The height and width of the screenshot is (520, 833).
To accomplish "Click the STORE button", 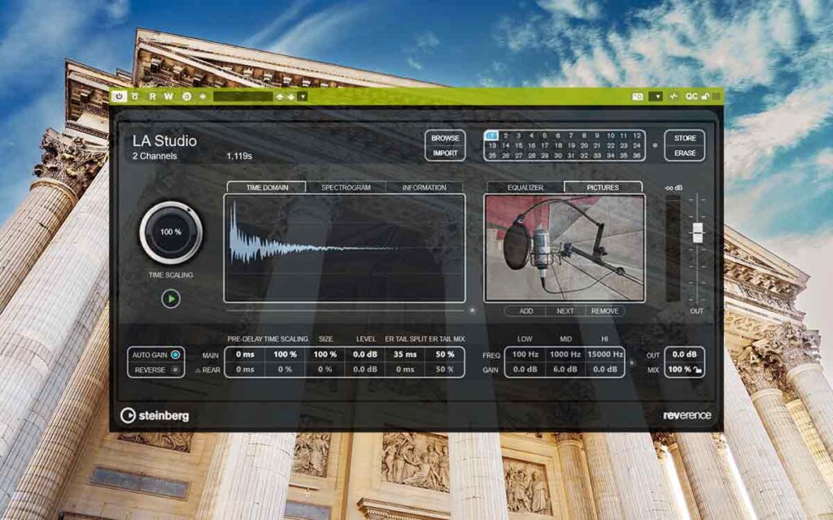I will coord(685,138).
